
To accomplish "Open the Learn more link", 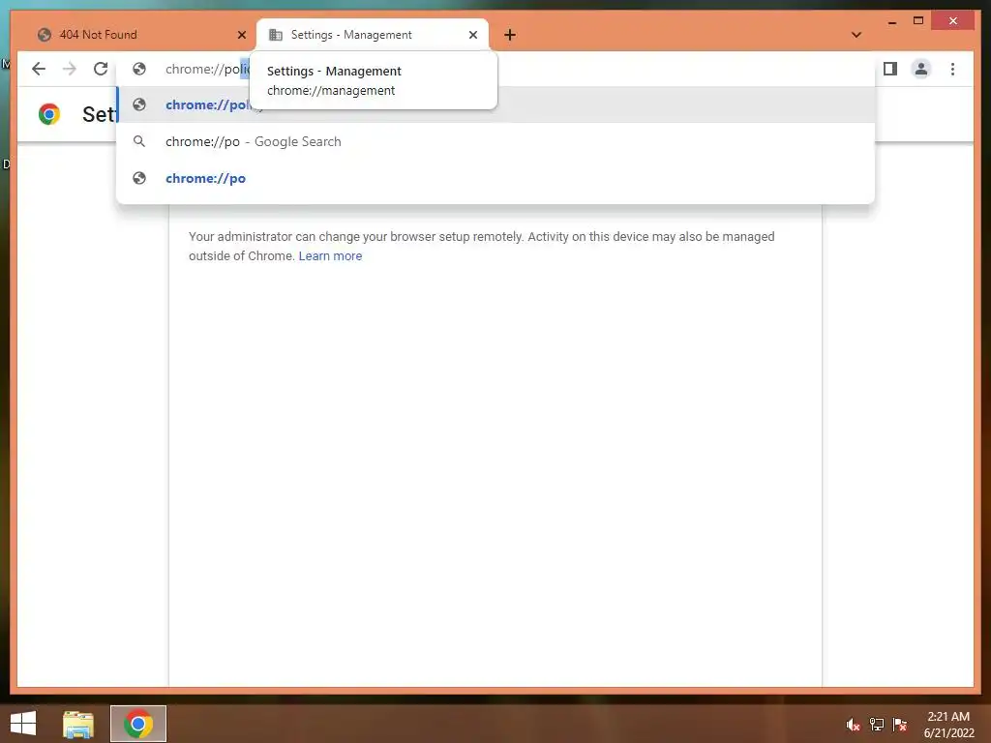I will pyautogui.click(x=330, y=255).
